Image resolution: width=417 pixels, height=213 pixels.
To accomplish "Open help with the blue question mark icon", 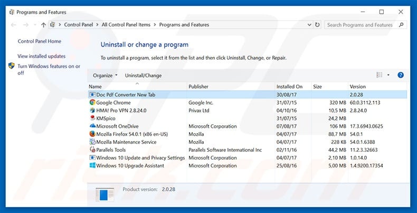I will (x=401, y=75).
